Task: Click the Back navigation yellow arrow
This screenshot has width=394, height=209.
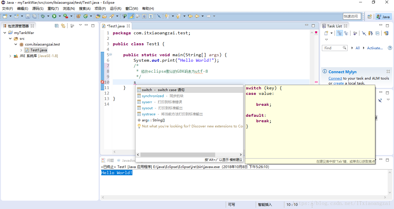Action: pos(197,16)
